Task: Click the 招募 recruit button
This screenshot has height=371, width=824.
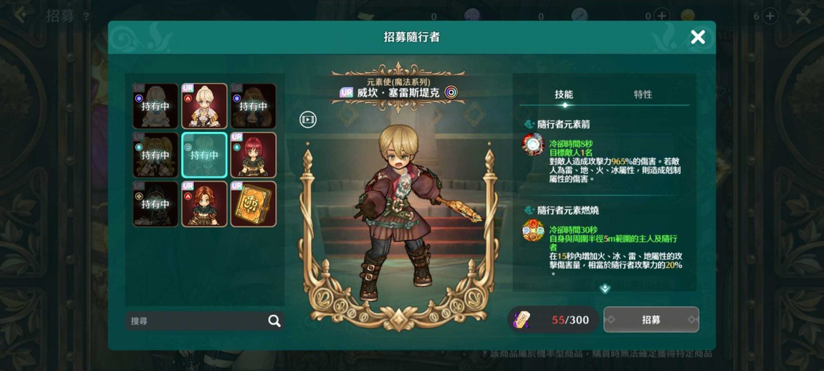Action: click(651, 319)
